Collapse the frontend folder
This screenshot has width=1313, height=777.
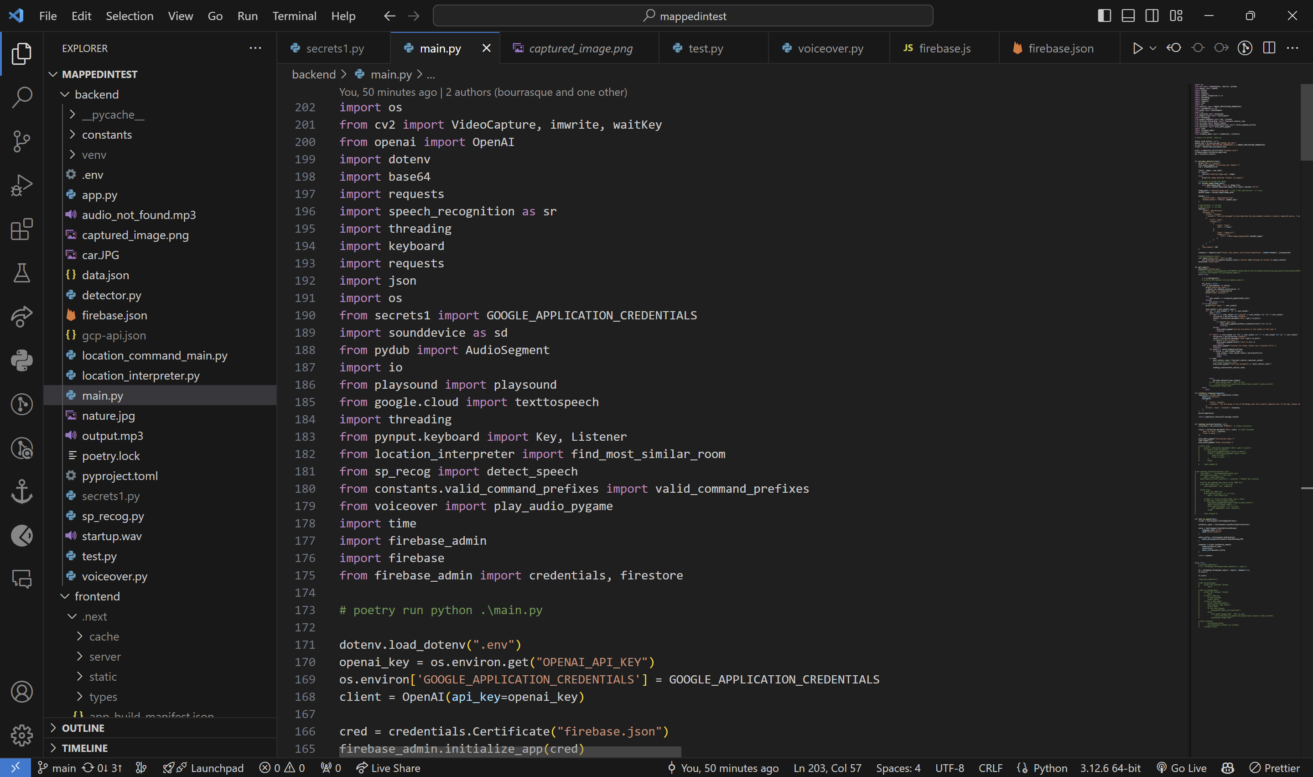(x=97, y=596)
